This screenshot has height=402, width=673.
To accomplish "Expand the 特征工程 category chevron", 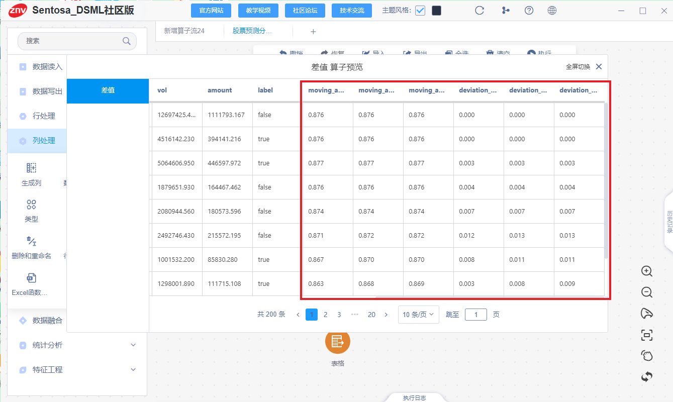I will click(133, 370).
